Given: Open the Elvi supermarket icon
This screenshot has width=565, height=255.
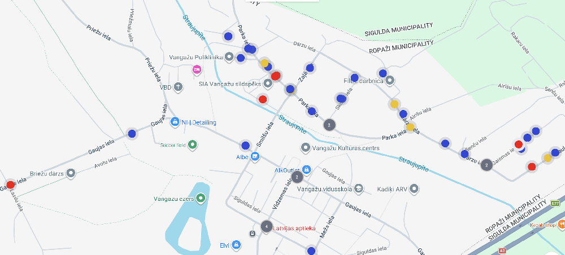Looking at the screenshot, I should point(236,245).
